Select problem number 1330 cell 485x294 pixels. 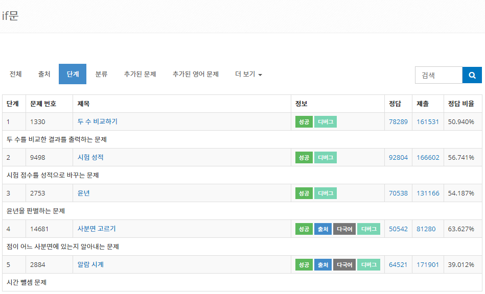tap(49, 121)
